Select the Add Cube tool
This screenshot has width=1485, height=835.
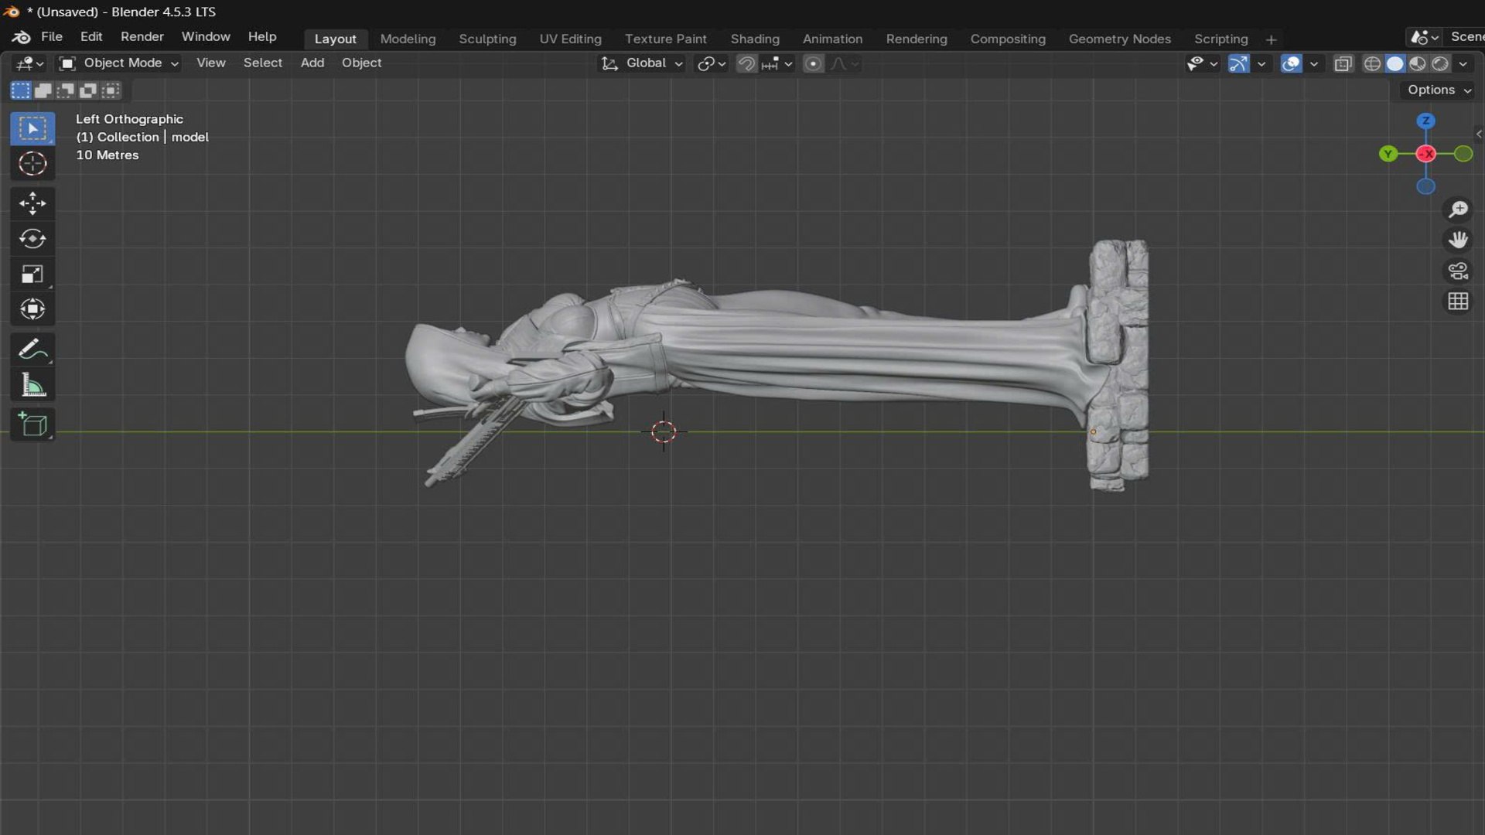32,424
